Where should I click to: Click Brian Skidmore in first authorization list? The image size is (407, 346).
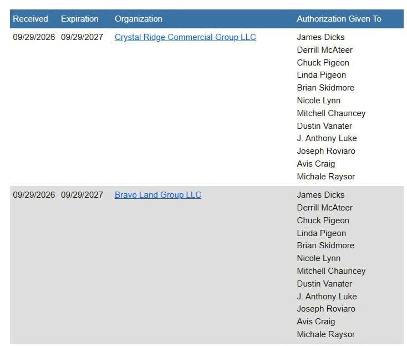tap(325, 88)
